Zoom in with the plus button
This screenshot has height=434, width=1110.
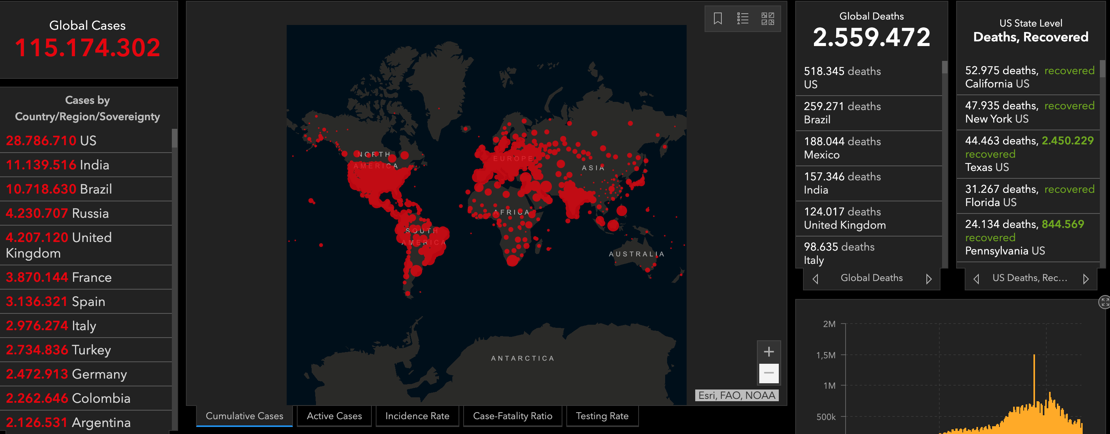(x=769, y=352)
